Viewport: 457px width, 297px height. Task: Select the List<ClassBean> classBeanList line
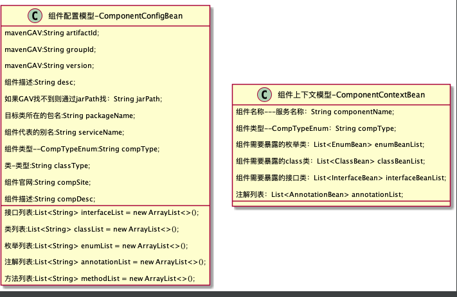tap(330, 161)
